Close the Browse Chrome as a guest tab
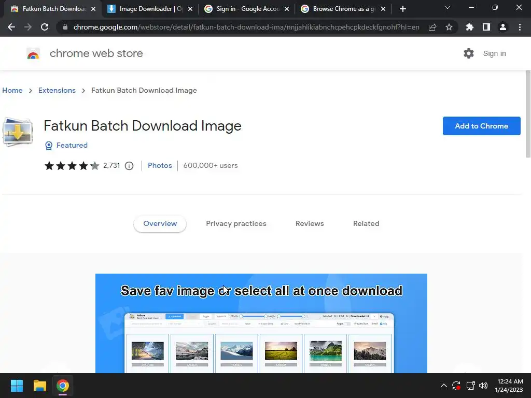 (383, 9)
